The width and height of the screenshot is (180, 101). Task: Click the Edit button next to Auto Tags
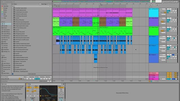coord(49,4)
